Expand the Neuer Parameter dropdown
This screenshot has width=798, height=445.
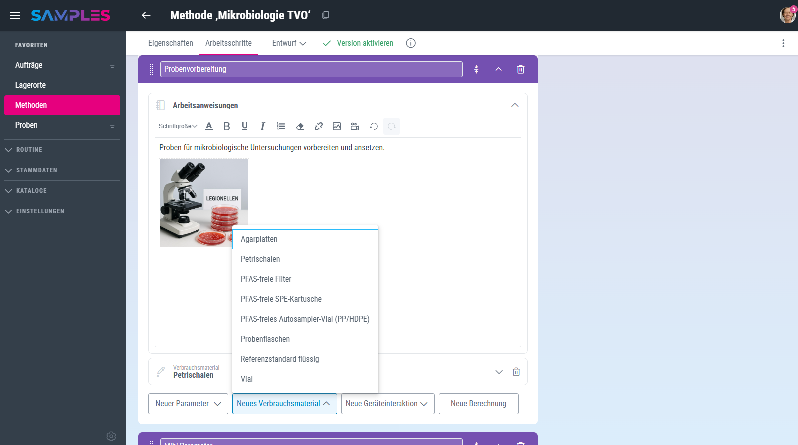[188, 404]
